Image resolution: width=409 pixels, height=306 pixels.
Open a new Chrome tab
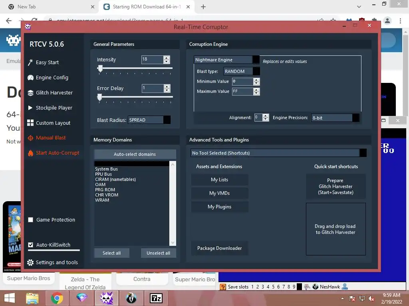[x=203, y=7]
